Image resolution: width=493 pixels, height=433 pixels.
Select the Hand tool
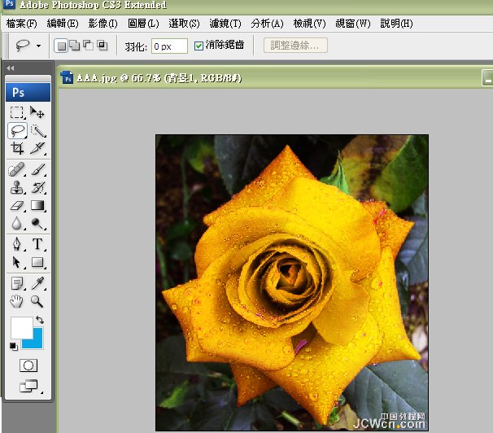18,301
